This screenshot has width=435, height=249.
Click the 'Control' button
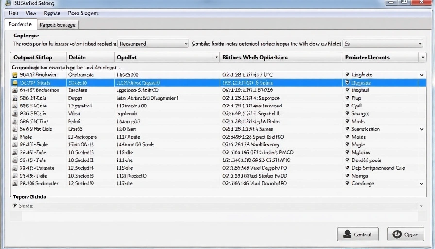point(358,234)
